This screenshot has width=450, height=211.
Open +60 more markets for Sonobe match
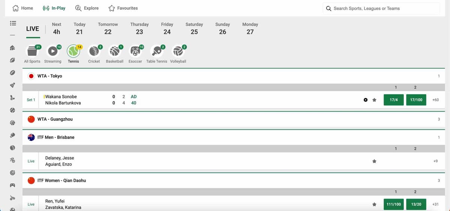tap(435, 100)
